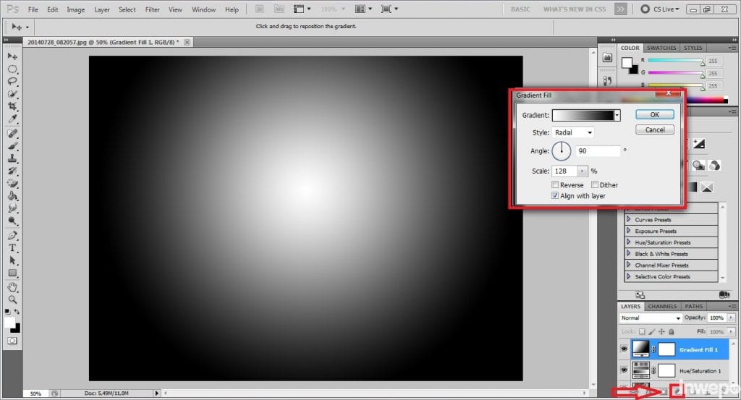Viewport: 741px width, 400px height.
Task: Switch to the Swatches tab
Action: (661, 48)
